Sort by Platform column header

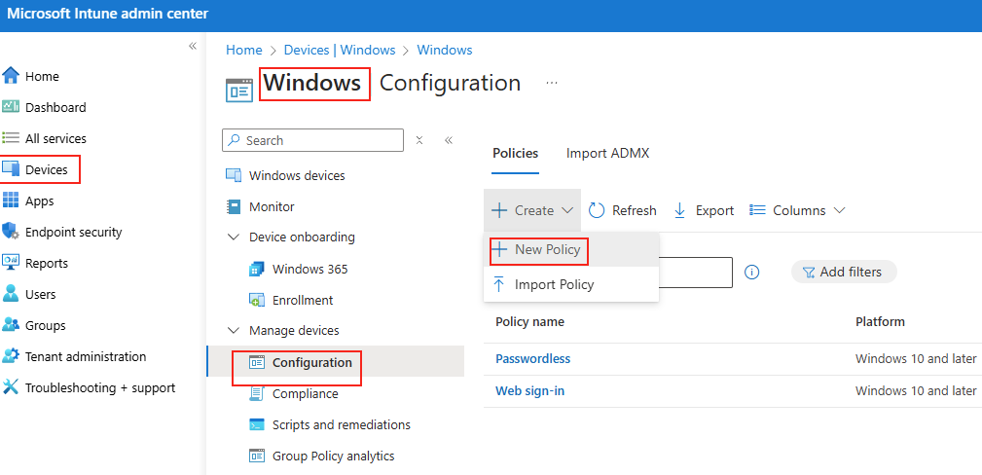click(x=880, y=321)
